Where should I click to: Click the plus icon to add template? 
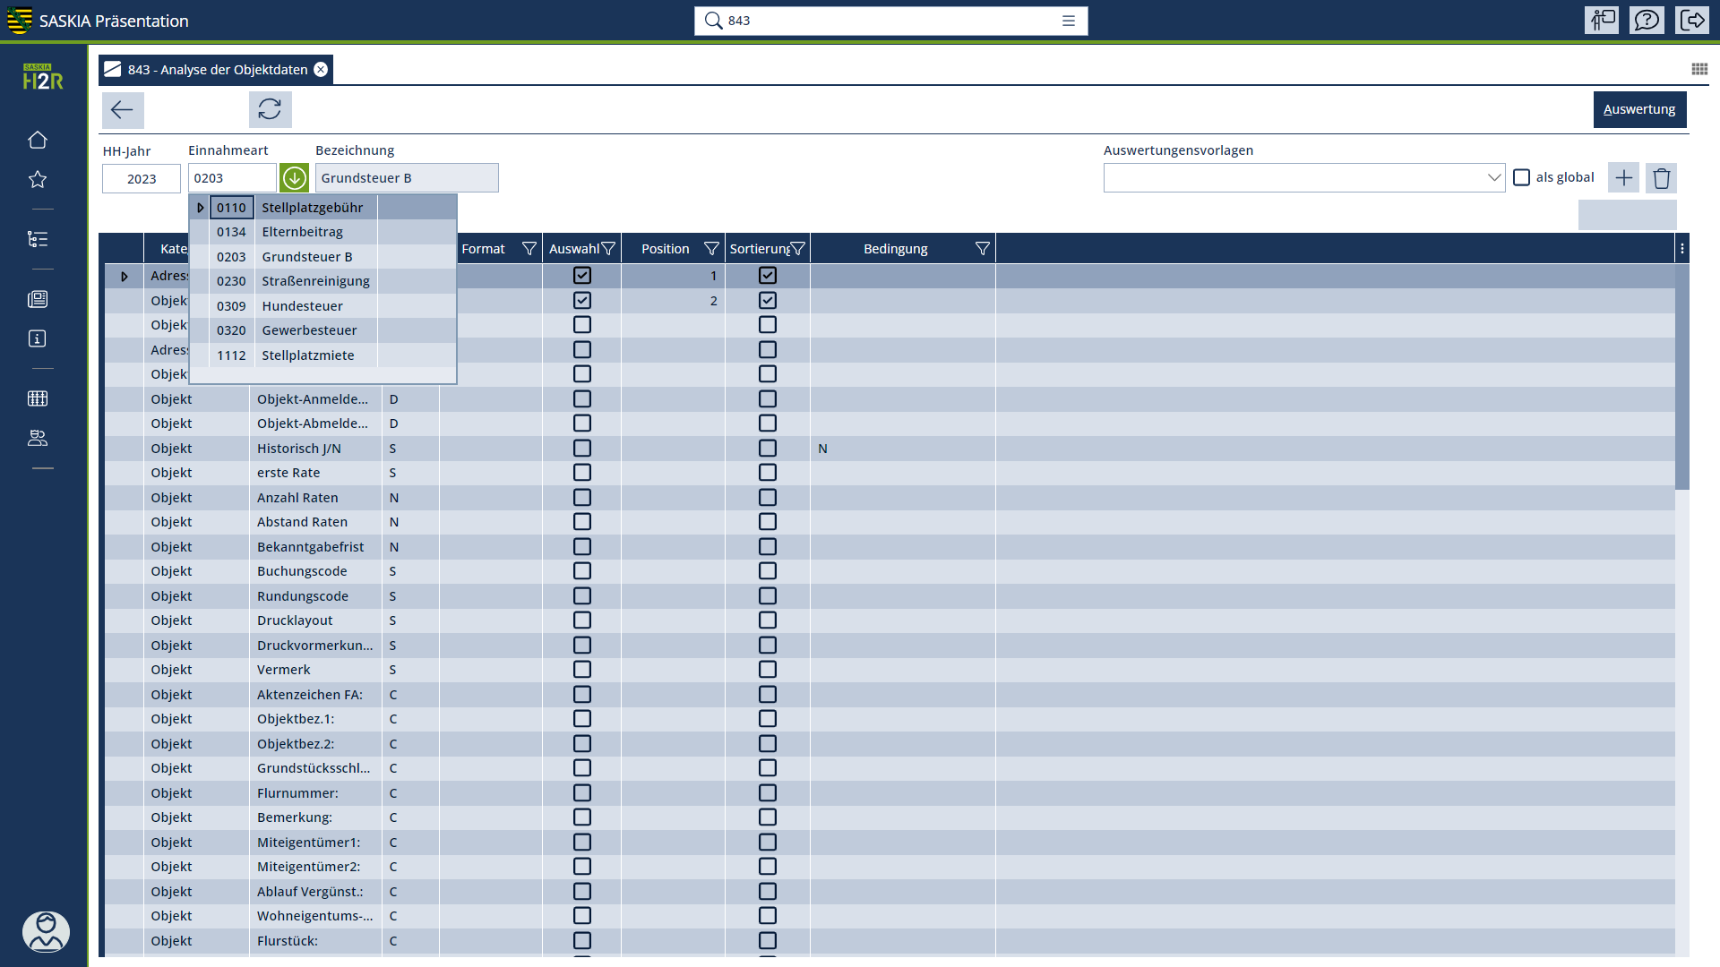(1623, 178)
